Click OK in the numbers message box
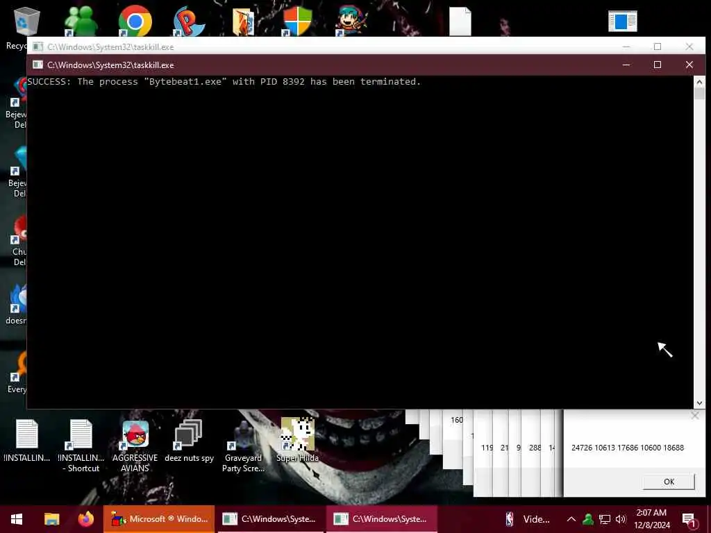The height and width of the screenshot is (533, 711). (x=669, y=482)
